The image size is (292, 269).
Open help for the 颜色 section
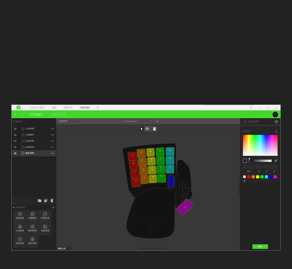[276, 131]
